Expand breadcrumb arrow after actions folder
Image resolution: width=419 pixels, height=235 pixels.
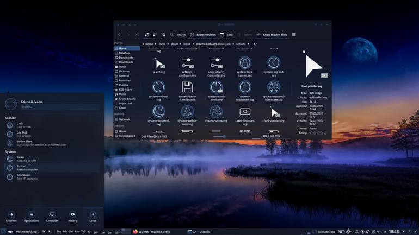point(248,44)
